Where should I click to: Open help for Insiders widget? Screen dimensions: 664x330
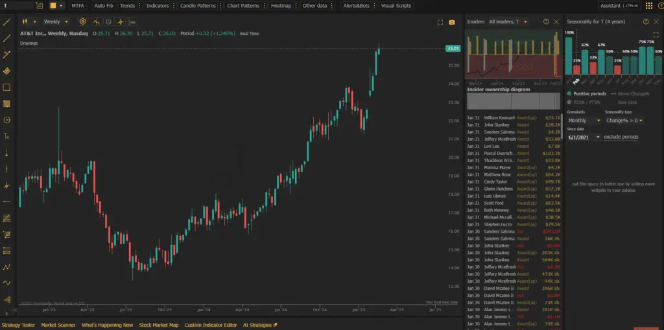546,21
